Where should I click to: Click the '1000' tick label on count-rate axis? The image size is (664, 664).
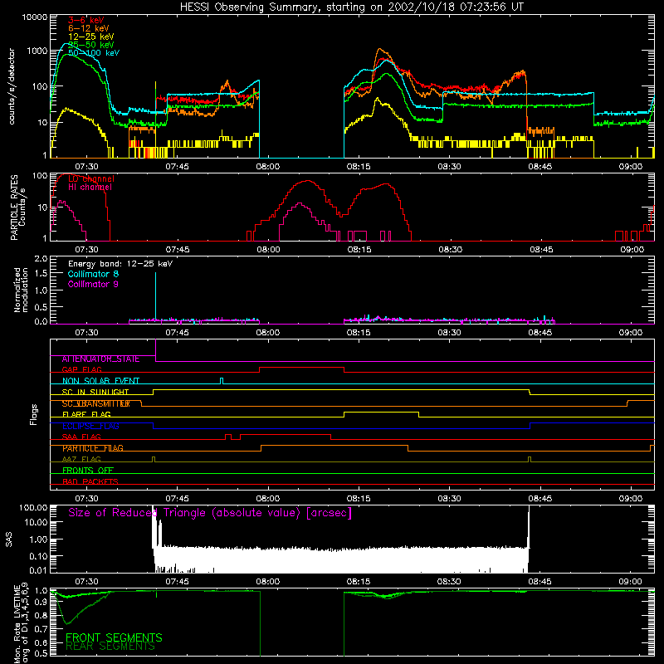point(37,51)
